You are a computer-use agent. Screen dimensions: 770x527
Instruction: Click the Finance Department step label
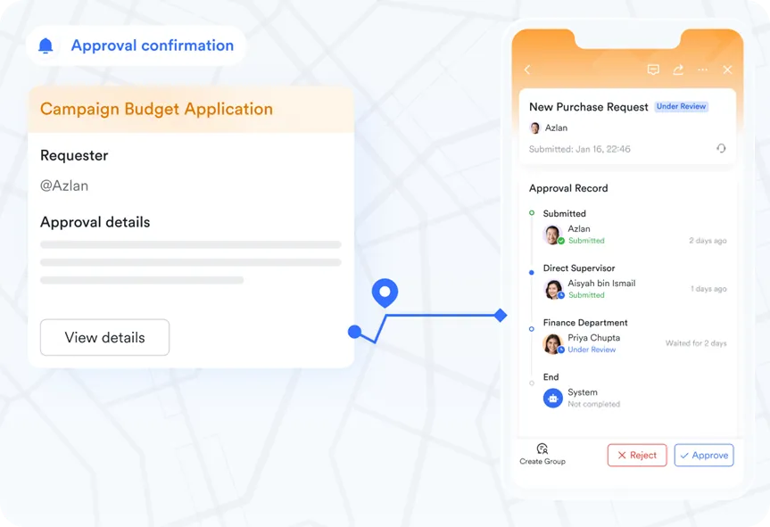[585, 323]
